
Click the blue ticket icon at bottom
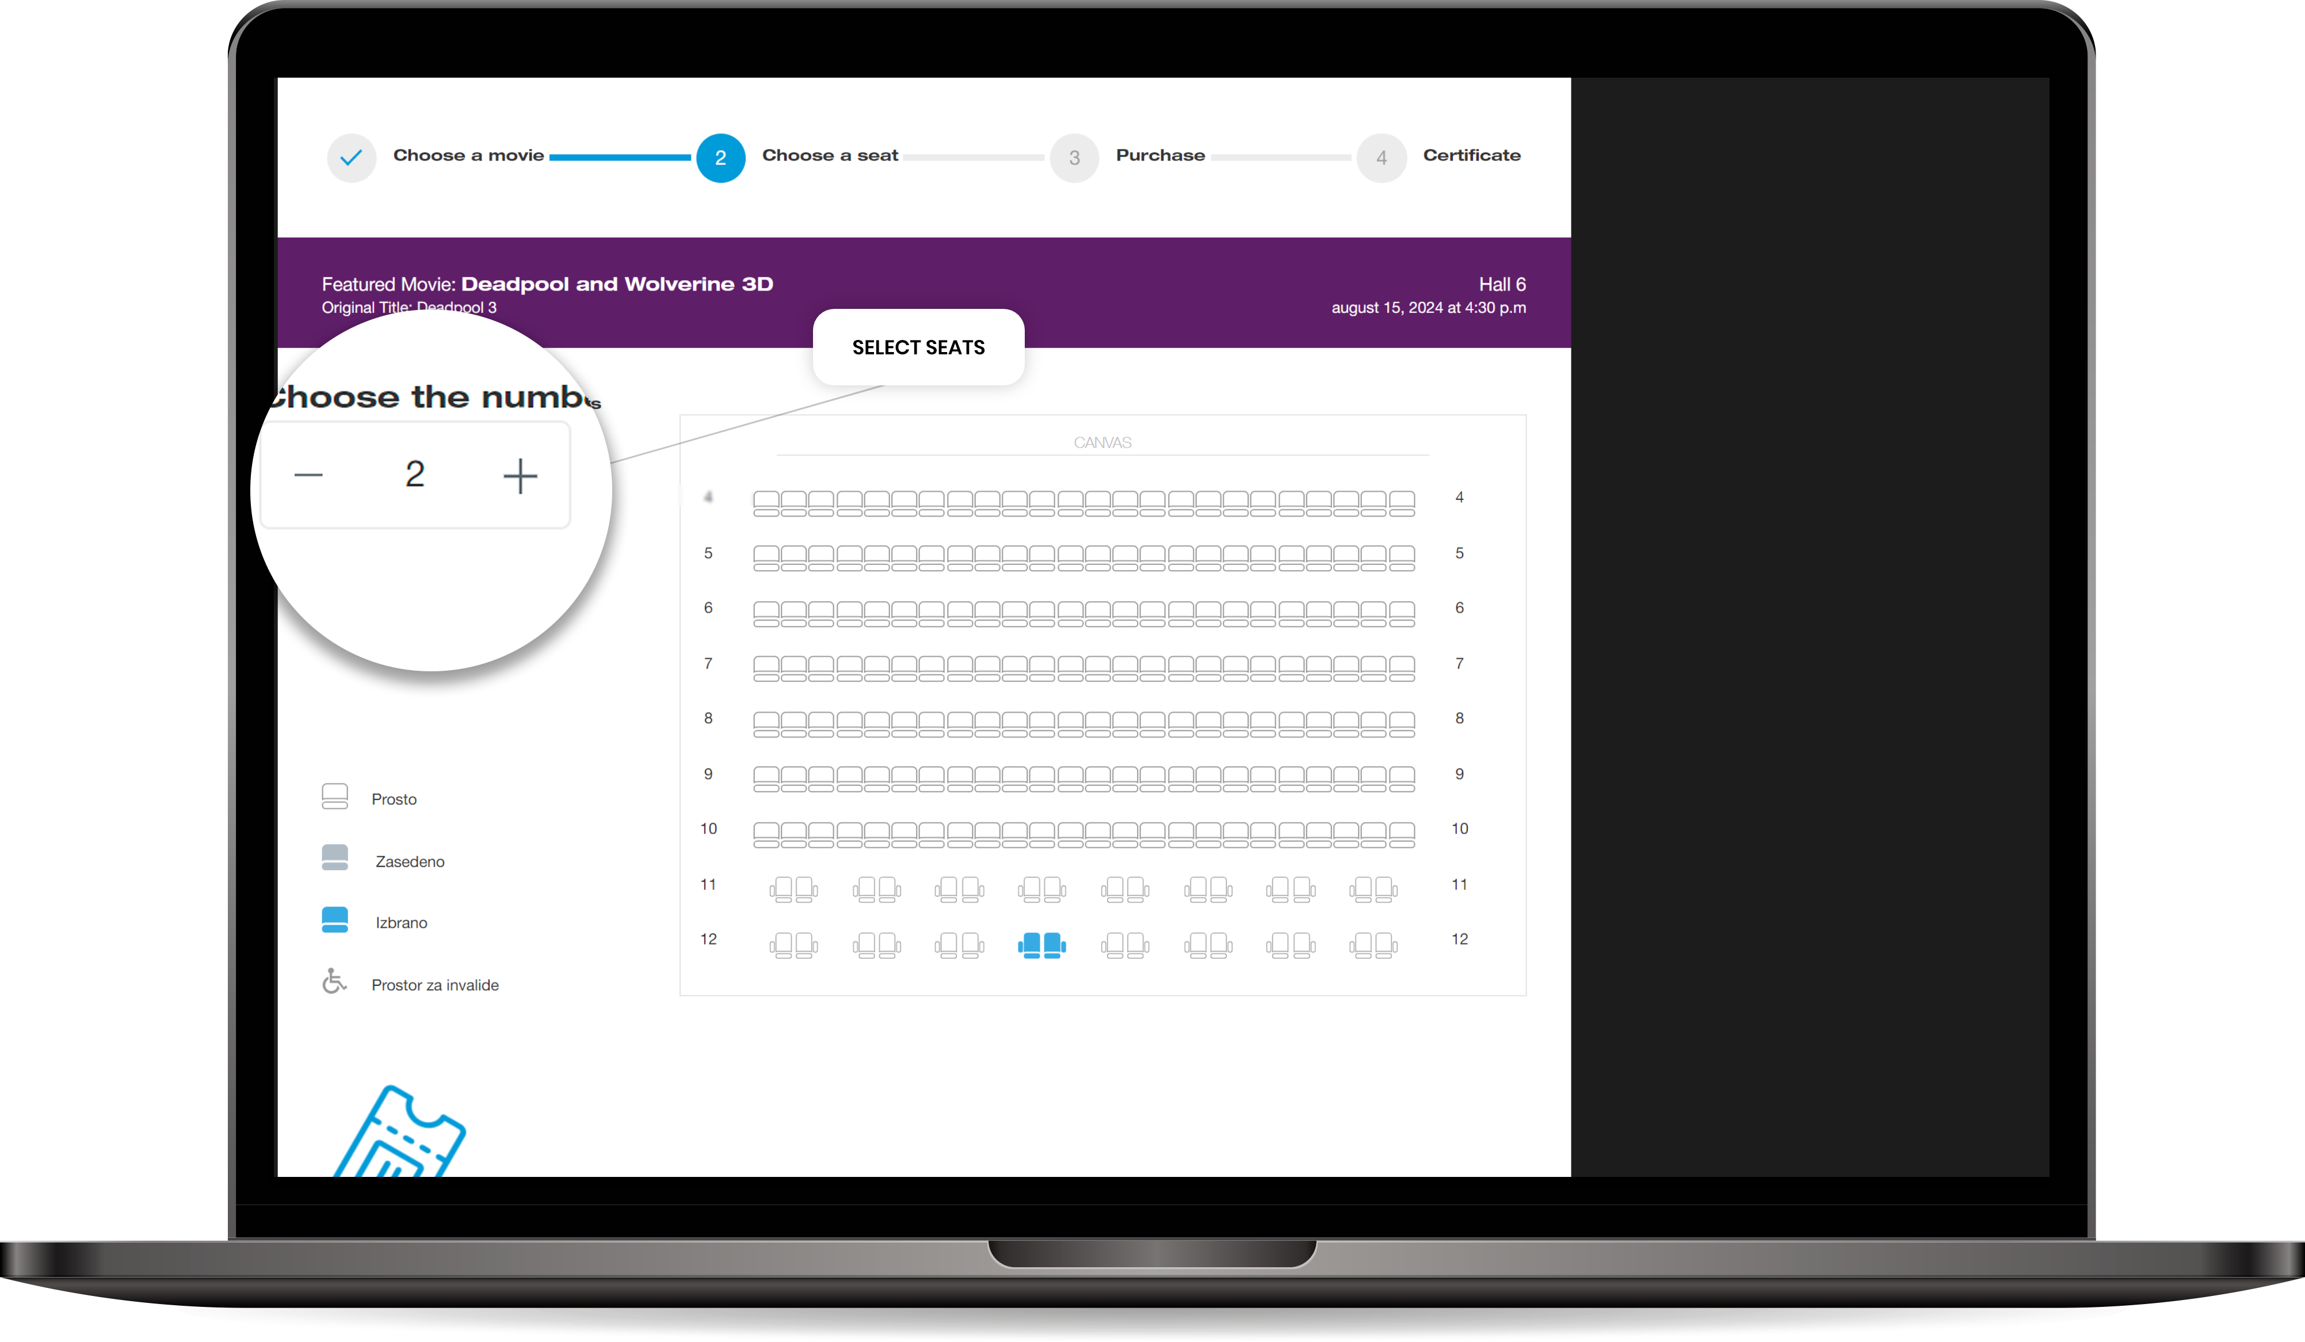coord(400,1134)
